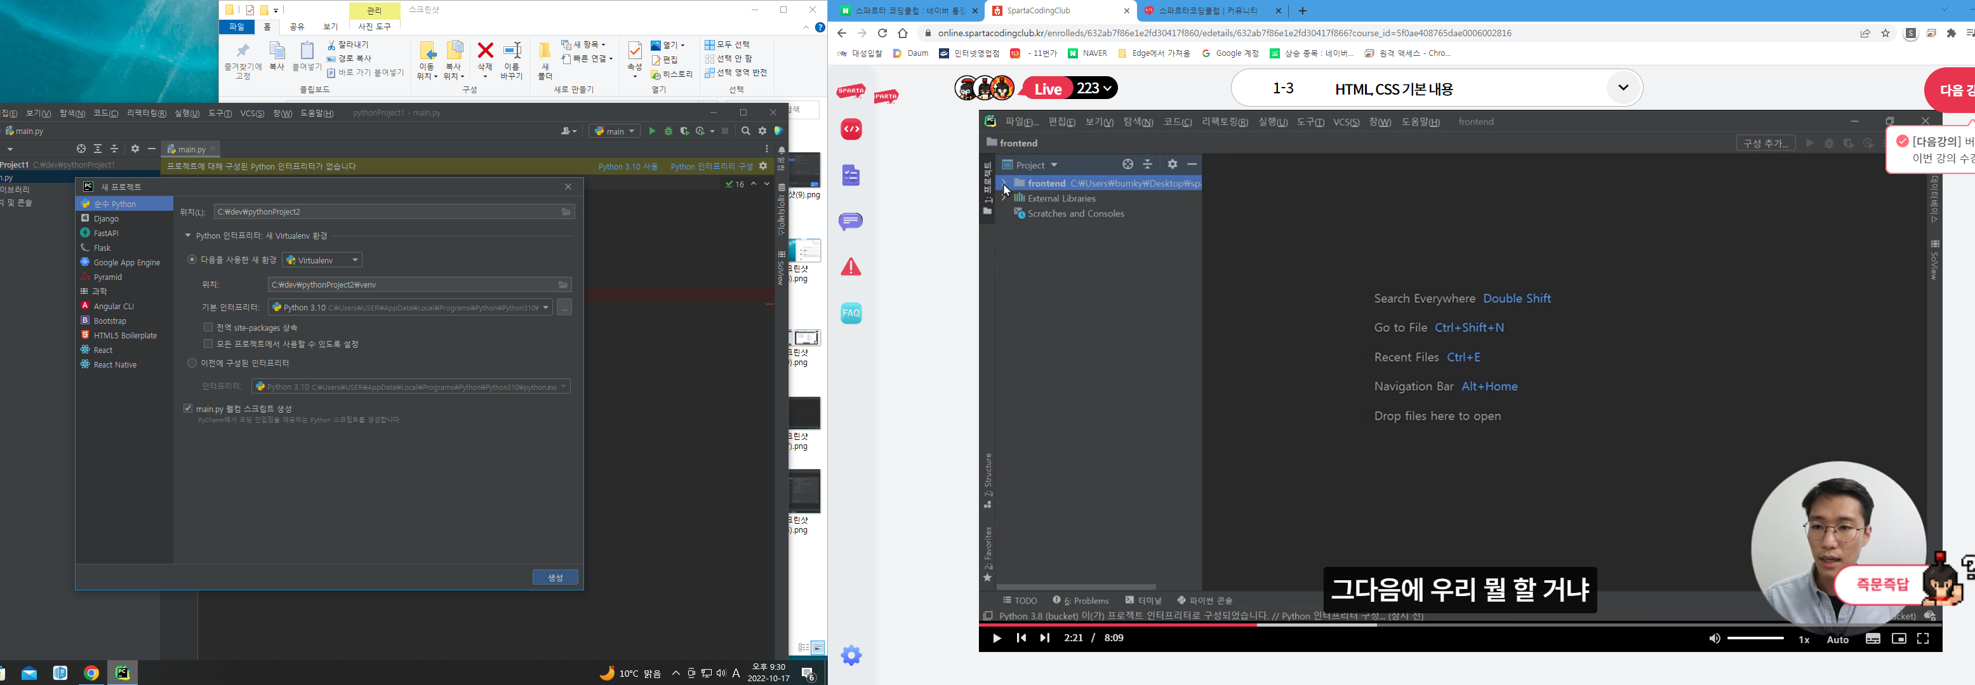Screen dimensions: 1975x685
Task: Click the chat bubble icon in Sparta sidebar
Action: pyautogui.click(x=851, y=222)
